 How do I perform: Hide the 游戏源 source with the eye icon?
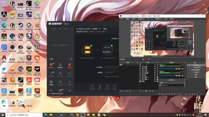[155, 75]
